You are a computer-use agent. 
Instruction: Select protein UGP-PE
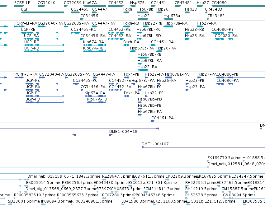pos(32,80)
